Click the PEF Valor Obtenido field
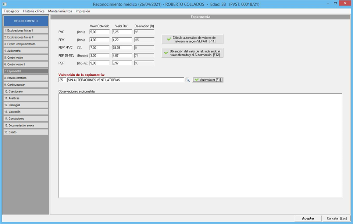353x224 pixels. tap(100, 63)
